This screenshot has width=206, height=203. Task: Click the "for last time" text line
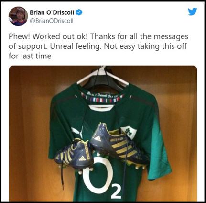tap(30, 56)
